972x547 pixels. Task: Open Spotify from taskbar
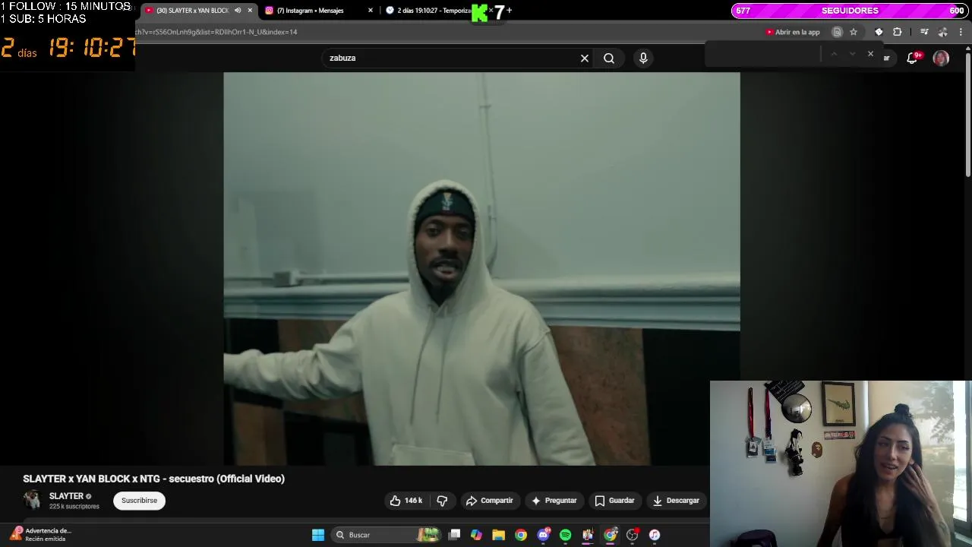coord(565,535)
